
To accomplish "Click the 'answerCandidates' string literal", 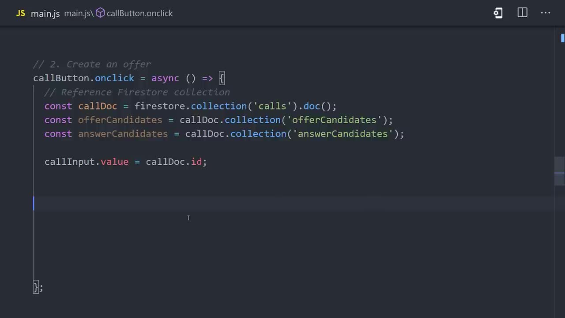I will [343, 134].
